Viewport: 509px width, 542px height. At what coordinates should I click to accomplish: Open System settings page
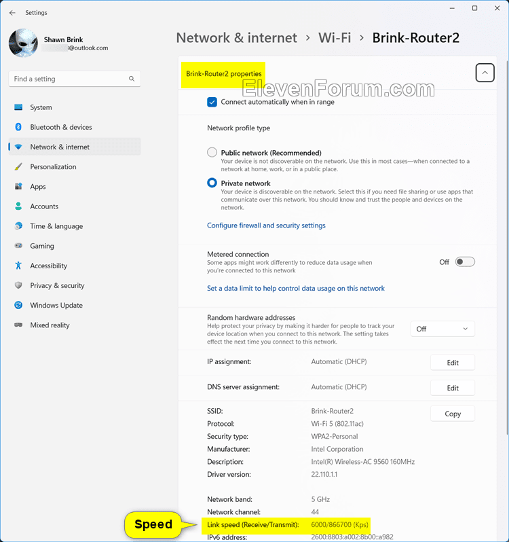75,107
